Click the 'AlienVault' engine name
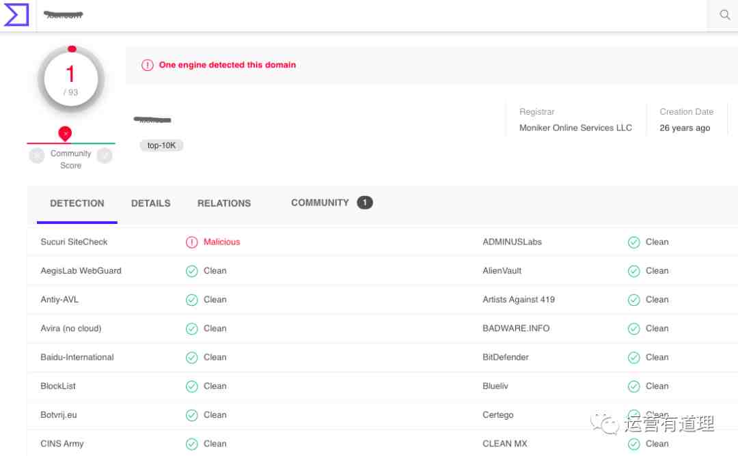The image size is (738, 456). (502, 271)
